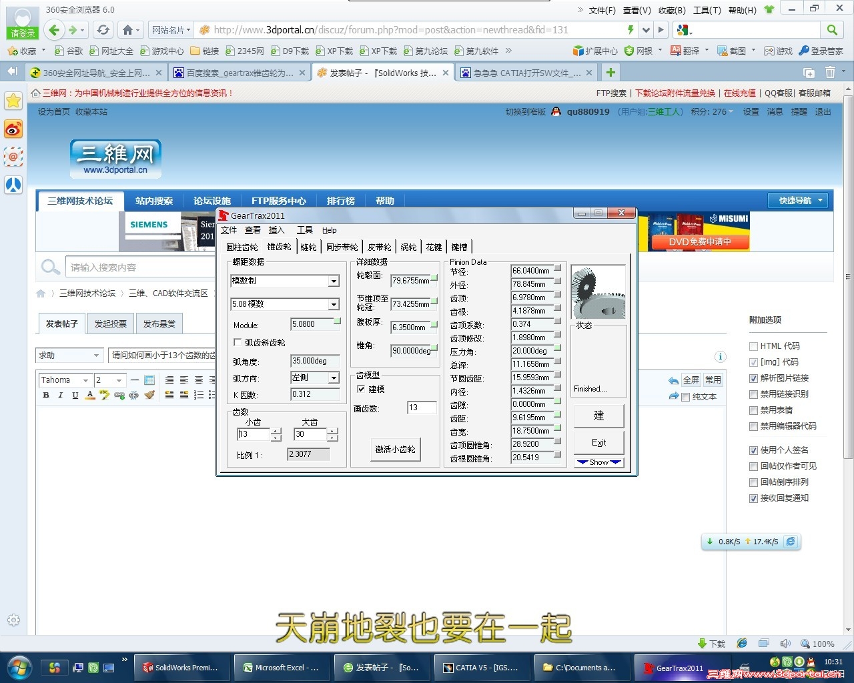Open the Help menu in GearTrax
This screenshot has width=854, height=683.
point(330,230)
